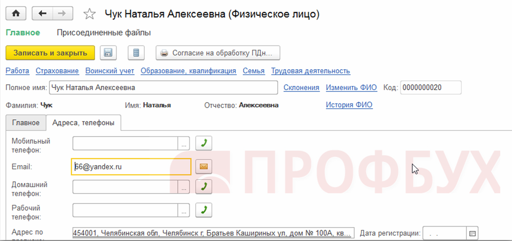
Task: Open home phone ellipsis selector
Action: pyautogui.click(x=184, y=187)
